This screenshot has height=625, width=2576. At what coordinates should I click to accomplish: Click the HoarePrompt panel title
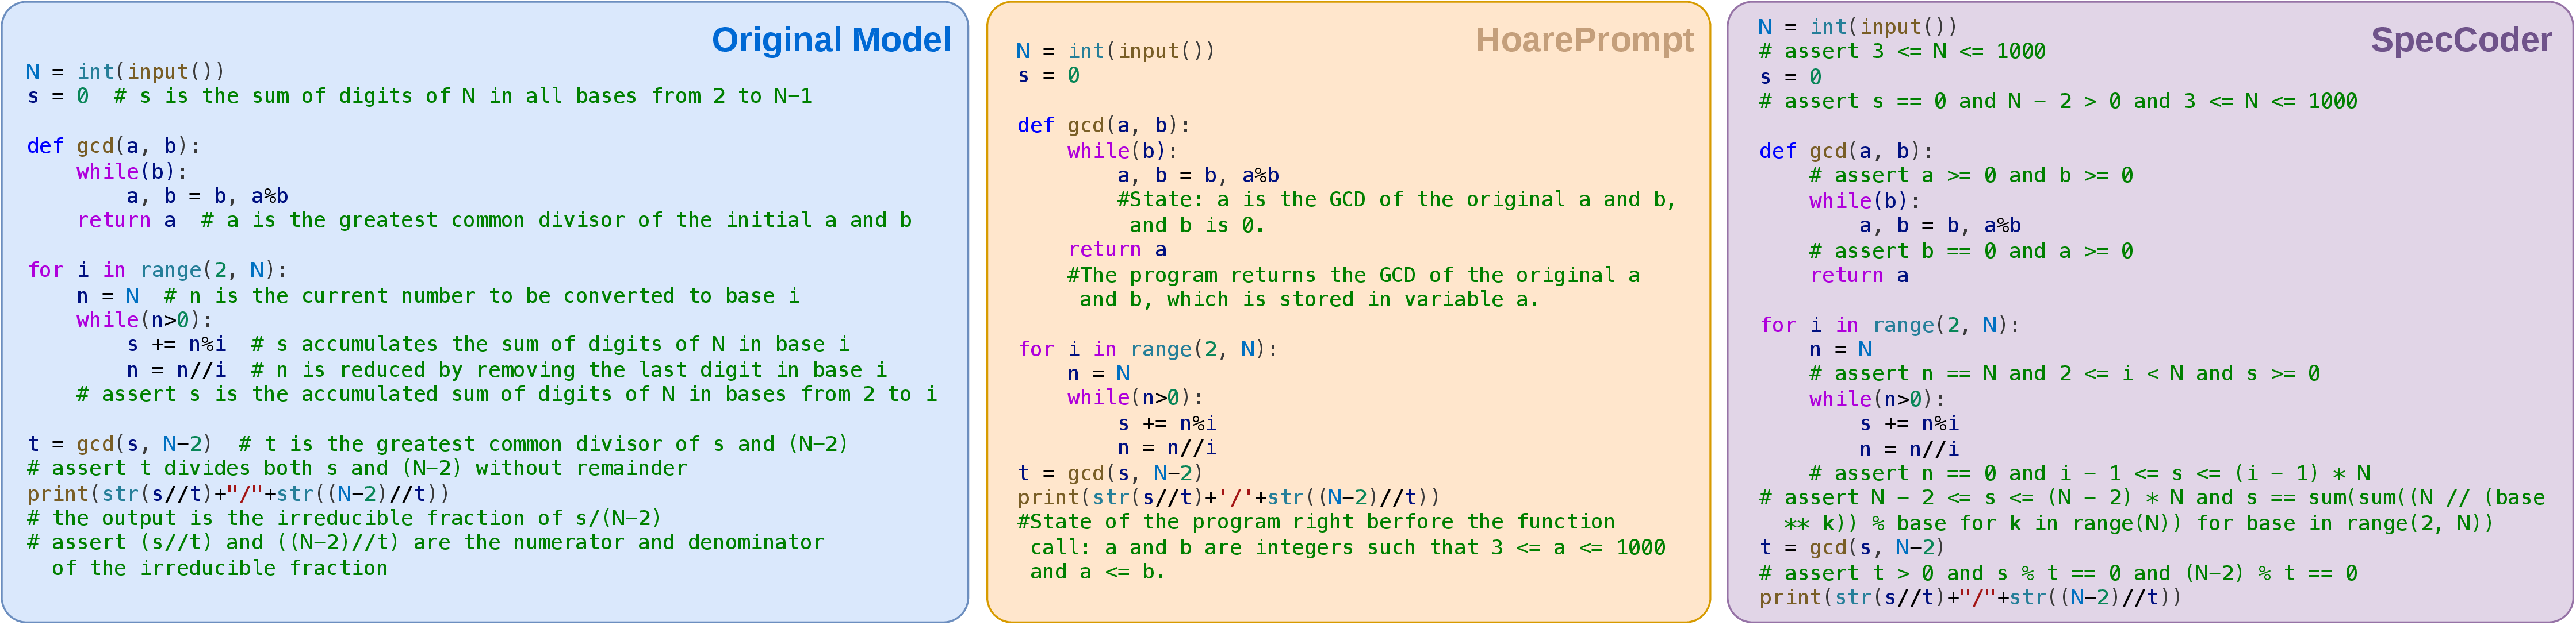coord(1584,40)
